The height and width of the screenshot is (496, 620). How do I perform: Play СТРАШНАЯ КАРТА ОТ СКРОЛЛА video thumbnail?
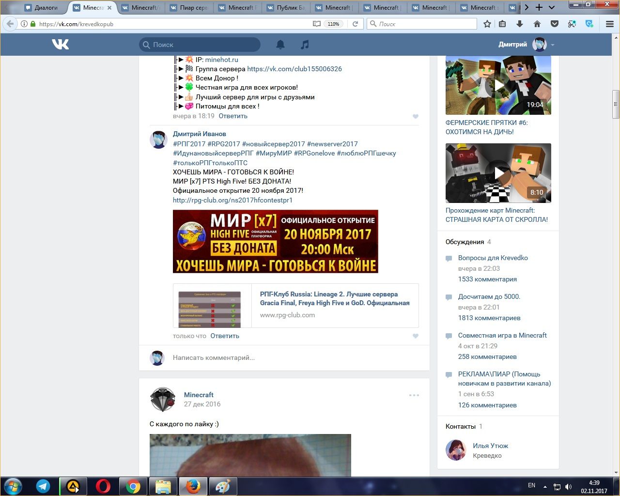pos(498,173)
